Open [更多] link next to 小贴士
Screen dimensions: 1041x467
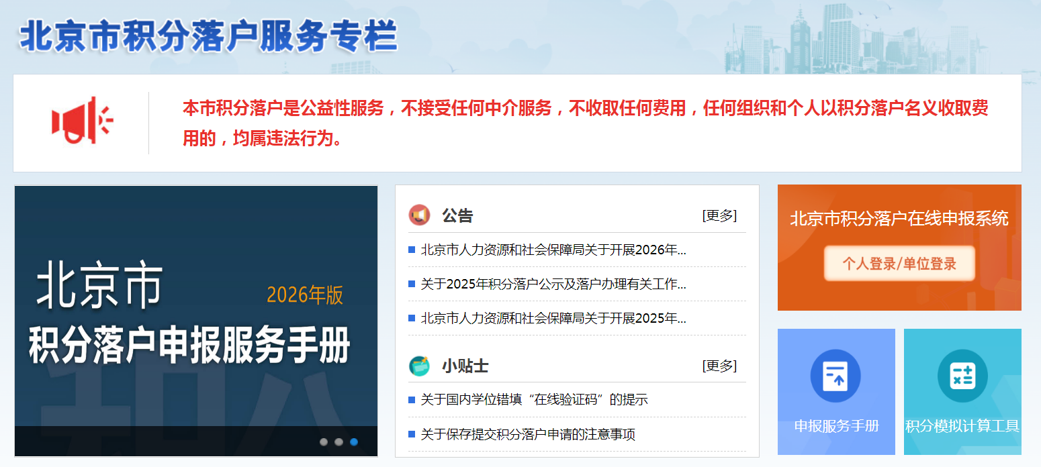click(719, 366)
